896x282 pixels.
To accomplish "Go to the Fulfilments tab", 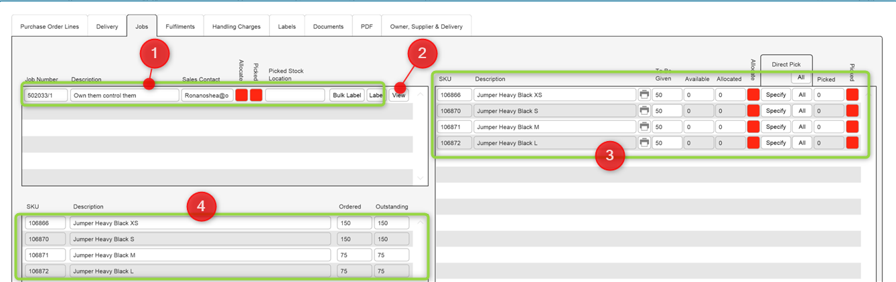I will (x=181, y=27).
